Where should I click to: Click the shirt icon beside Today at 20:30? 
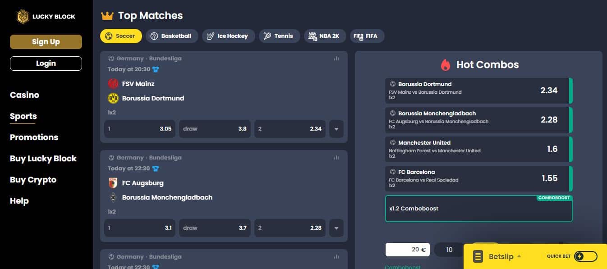[x=156, y=69]
